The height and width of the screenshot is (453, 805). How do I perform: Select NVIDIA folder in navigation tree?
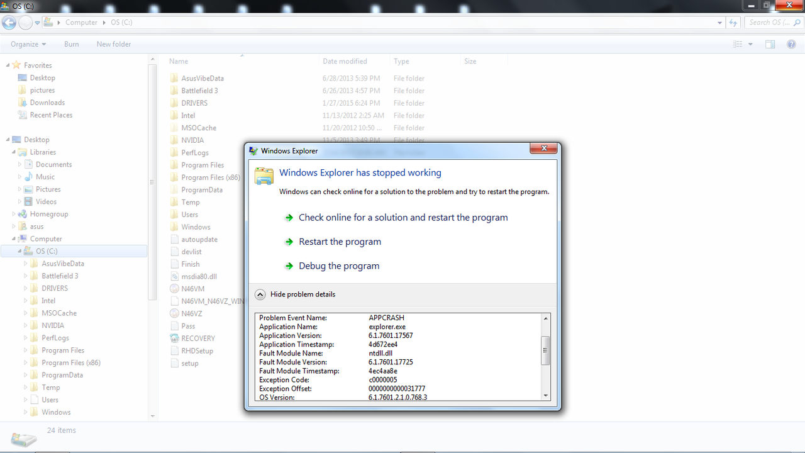(x=53, y=325)
